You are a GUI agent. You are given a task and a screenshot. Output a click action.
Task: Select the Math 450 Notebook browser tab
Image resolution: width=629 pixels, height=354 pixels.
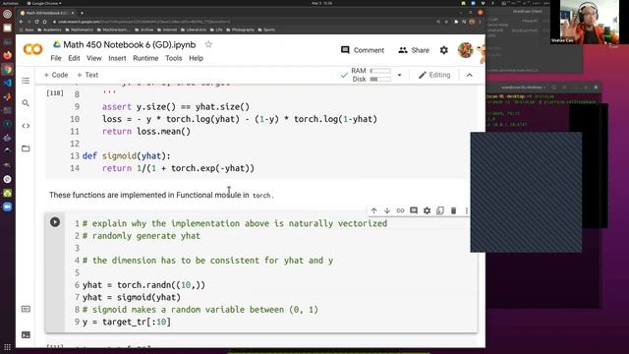[47, 13]
